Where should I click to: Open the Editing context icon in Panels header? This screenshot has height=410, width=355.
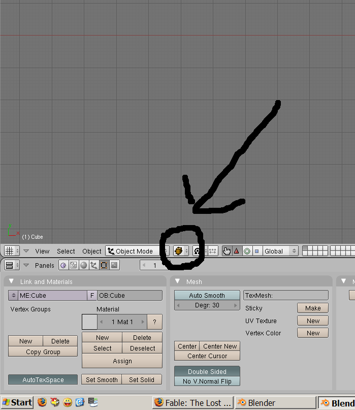(x=104, y=265)
